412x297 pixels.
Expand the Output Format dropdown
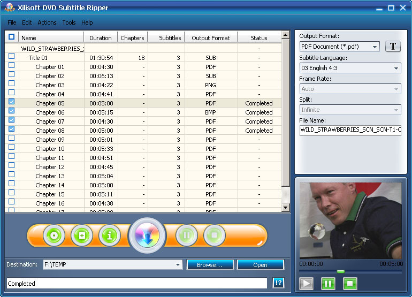click(375, 47)
